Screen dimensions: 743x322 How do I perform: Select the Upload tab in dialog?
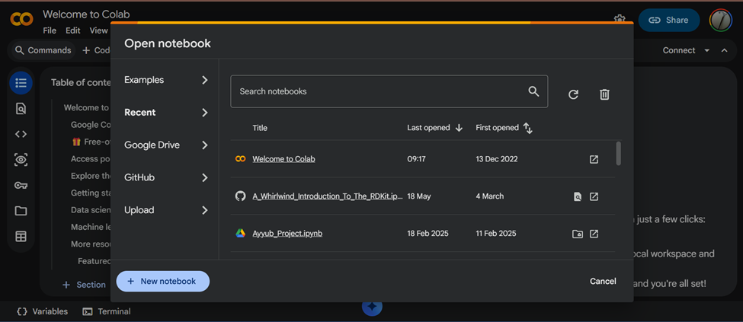click(139, 210)
